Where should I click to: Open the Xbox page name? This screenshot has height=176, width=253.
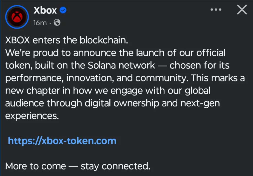click(45, 10)
